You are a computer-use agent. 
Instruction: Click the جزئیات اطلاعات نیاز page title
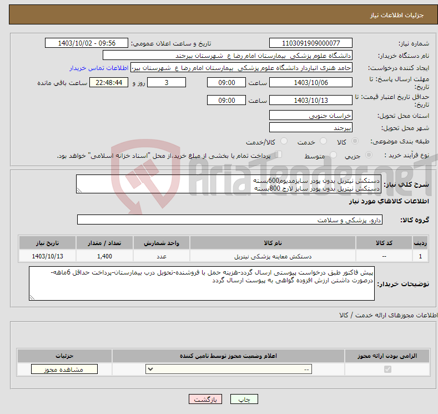tap(397, 15)
